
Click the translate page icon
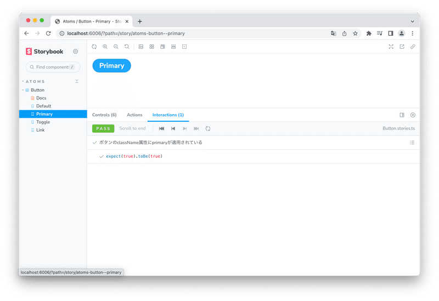coord(334,33)
